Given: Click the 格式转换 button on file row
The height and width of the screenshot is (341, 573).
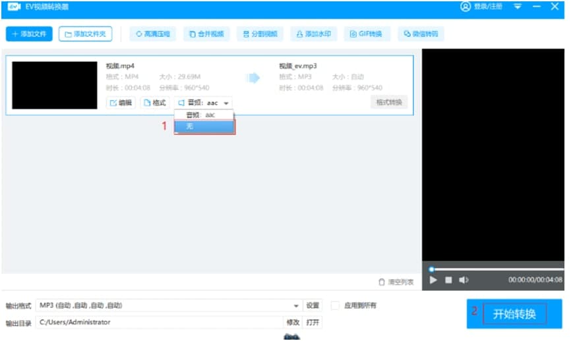Looking at the screenshot, I should tap(389, 102).
